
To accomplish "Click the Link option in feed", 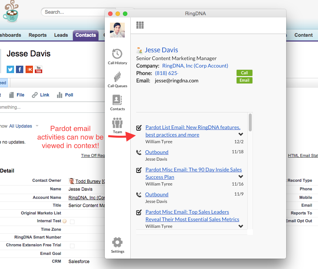I will [45, 95].
